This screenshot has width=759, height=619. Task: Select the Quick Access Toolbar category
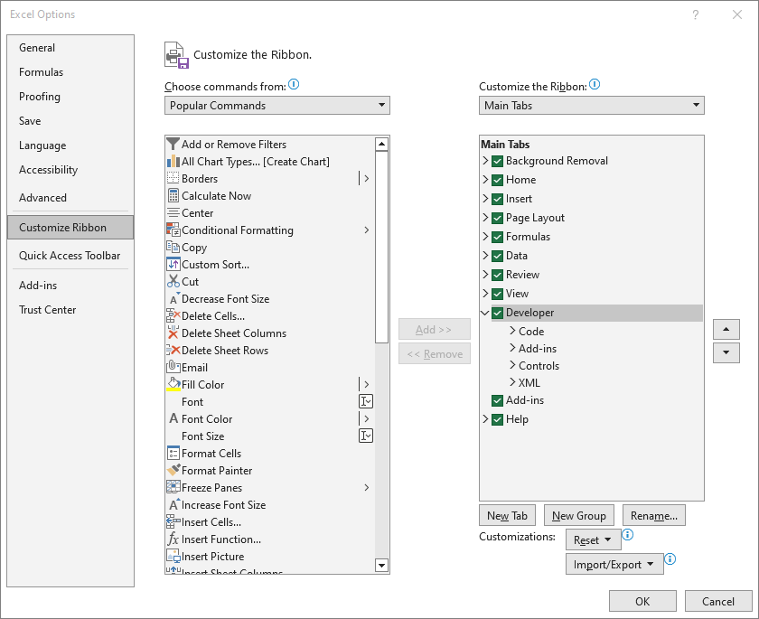point(70,256)
